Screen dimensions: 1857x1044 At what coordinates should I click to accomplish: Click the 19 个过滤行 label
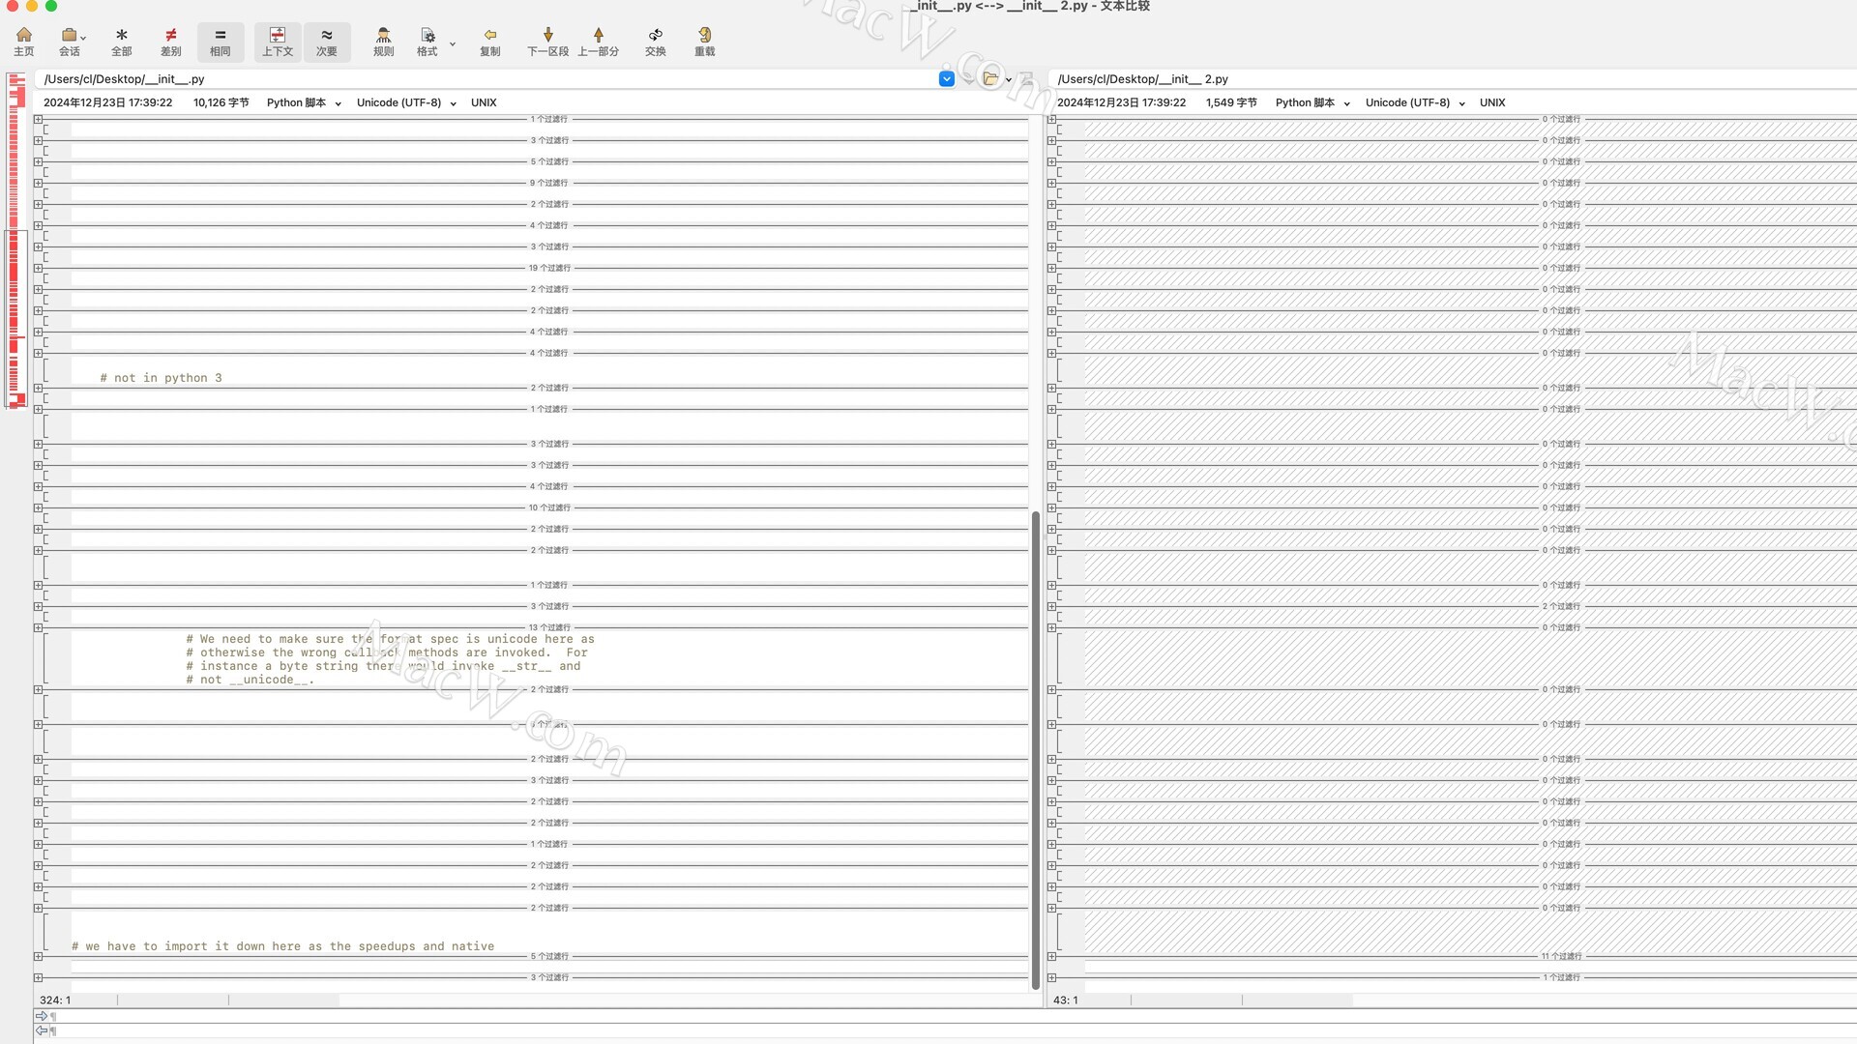coord(549,268)
